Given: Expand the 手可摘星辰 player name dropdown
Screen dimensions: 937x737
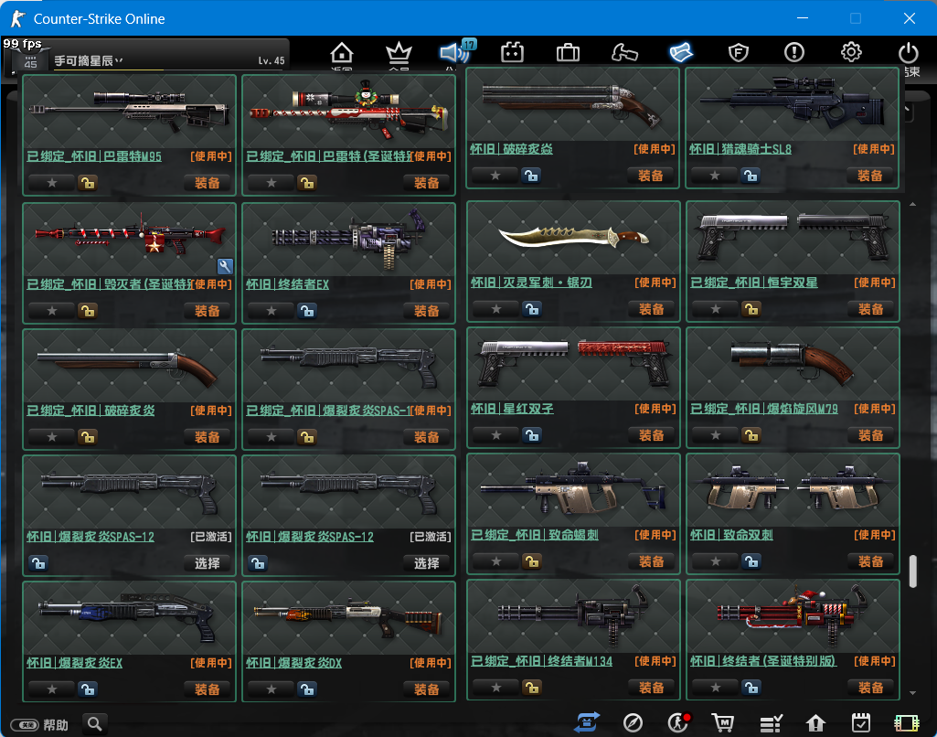Looking at the screenshot, I should coord(119,60).
